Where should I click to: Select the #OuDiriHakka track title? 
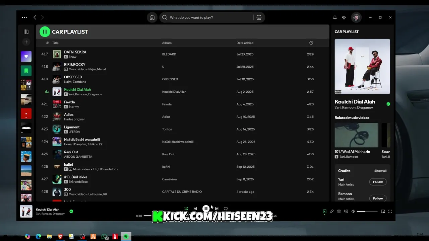[76, 177]
